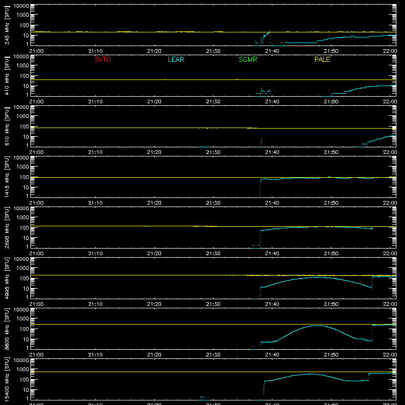This screenshot has height=405, width=405.
Task: Click the red SVTO station label
Action: point(103,59)
